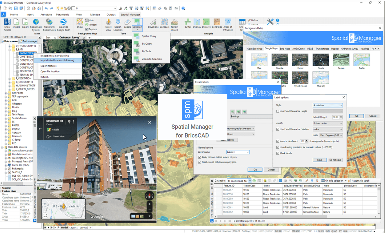Open the Style dropdown showing Annotative
The width and height of the screenshot is (385, 234).
click(327, 105)
